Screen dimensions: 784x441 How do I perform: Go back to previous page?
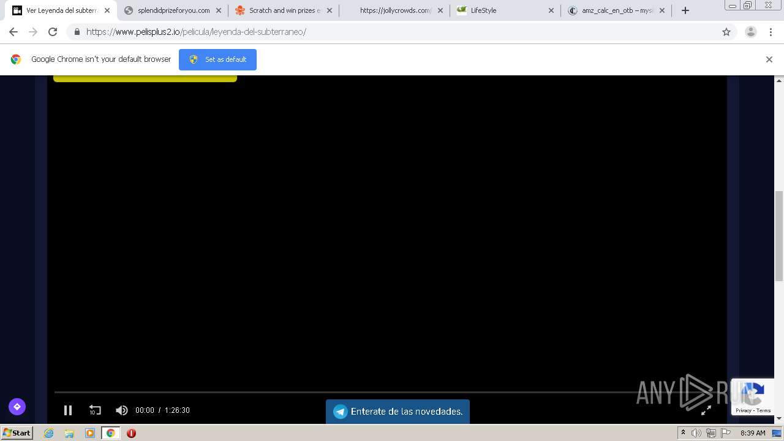click(13, 32)
